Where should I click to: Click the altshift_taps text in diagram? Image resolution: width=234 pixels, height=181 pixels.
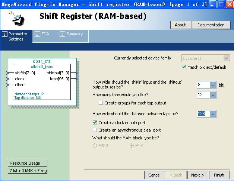pos(42,67)
